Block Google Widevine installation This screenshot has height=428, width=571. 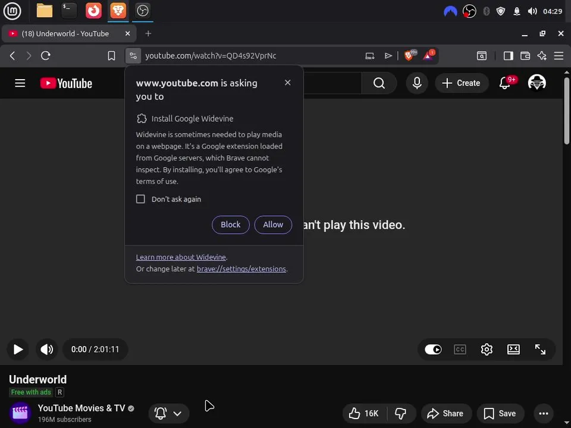(231, 225)
